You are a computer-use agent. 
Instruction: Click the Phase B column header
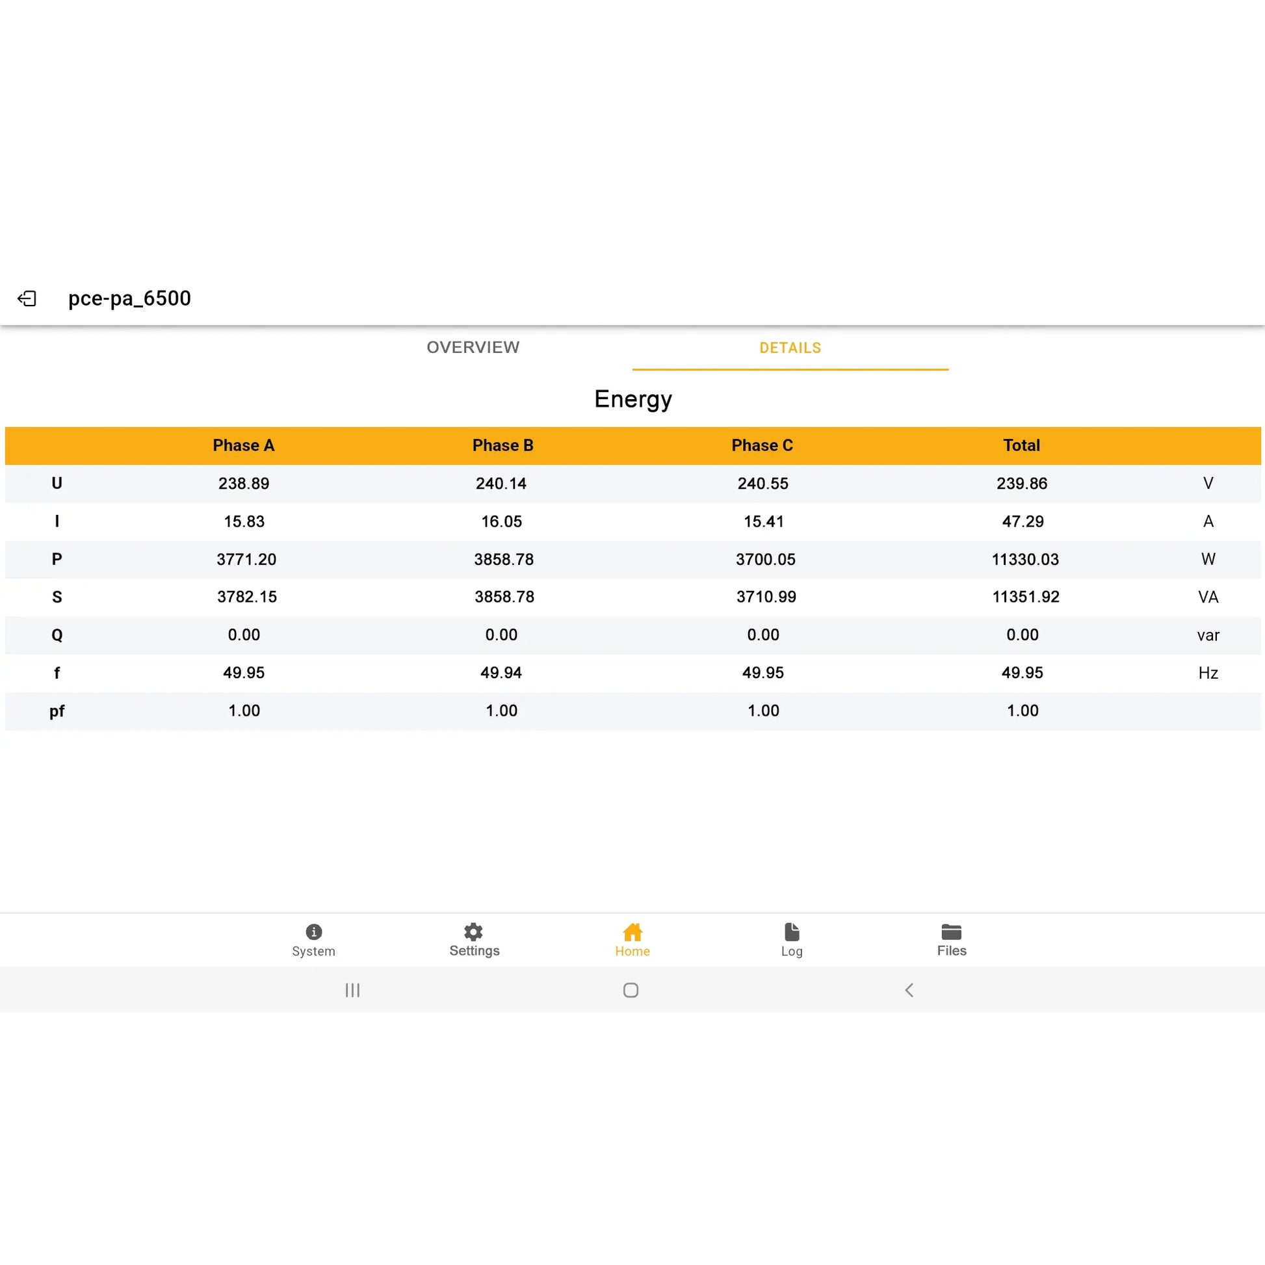[x=503, y=445]
